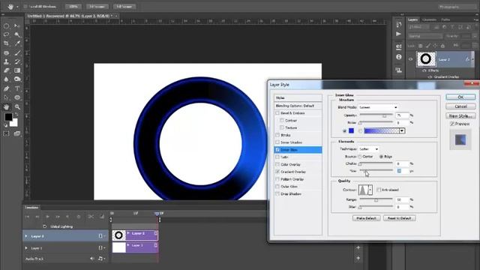Screen dimensions: 480x270
Task: Click the foreground color swatch
Action: (8, 116)
